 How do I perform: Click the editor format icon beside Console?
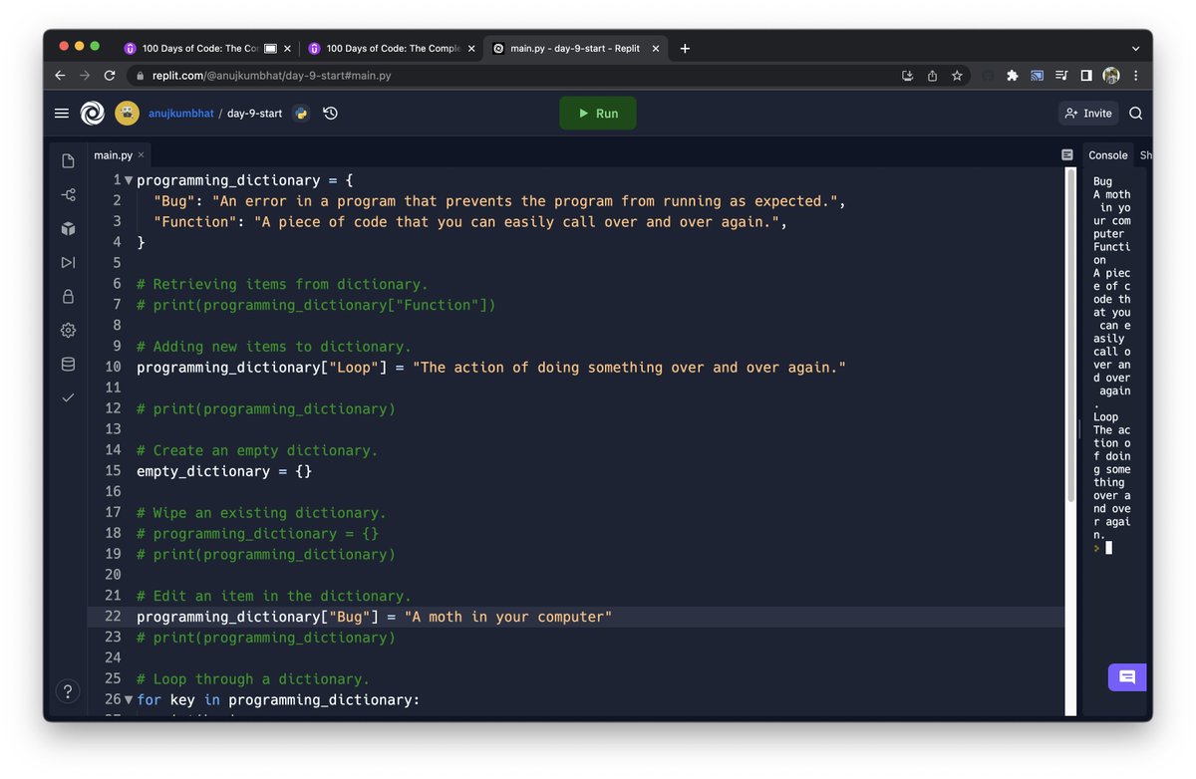[1067, 155]
